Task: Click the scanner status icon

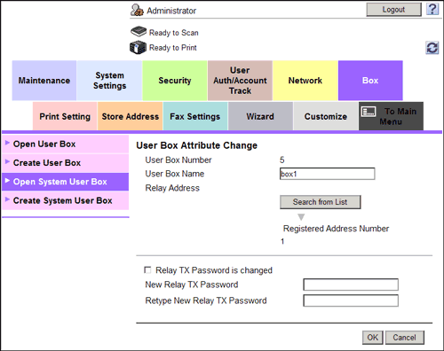Action: [x=139, y=31]
